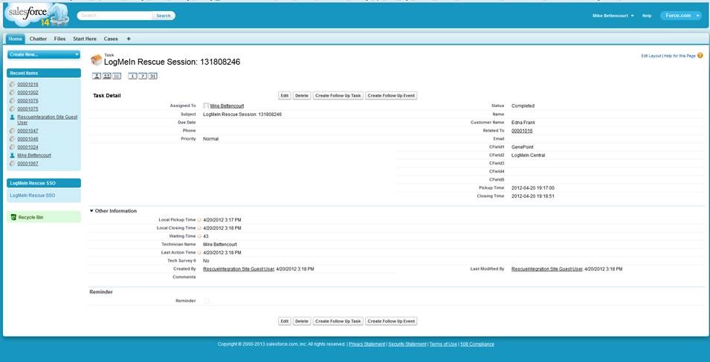Click the Local Pickup Time info icon
The height and width of the screenshot is (362, 710).
point(199,220)
